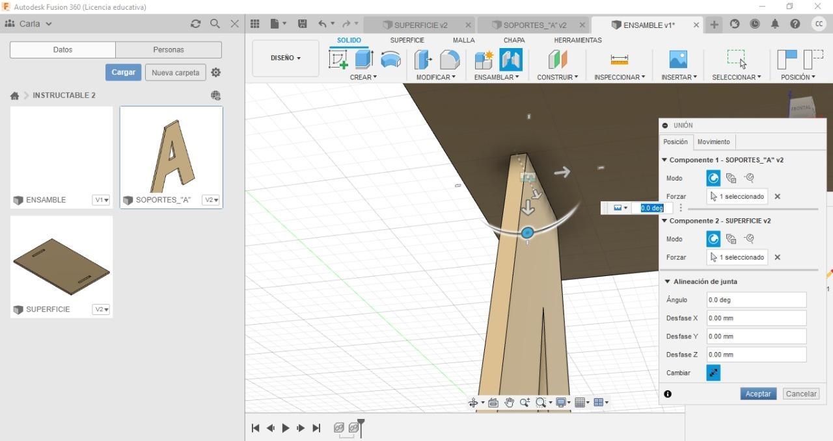
Task: Select the Pan hand tool
Action: click(509, 403)
